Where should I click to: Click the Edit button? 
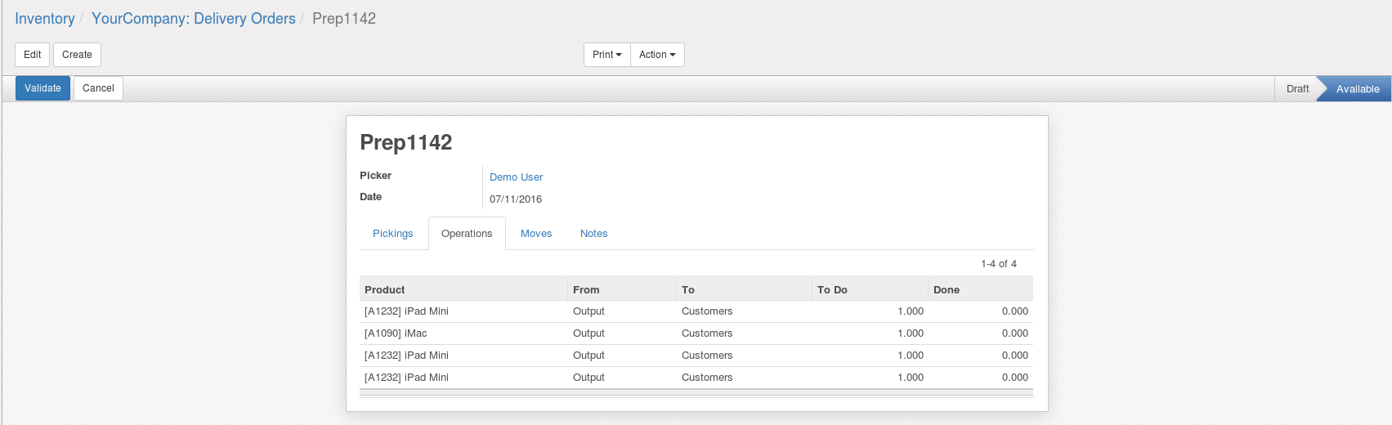(x=33, y=55)
